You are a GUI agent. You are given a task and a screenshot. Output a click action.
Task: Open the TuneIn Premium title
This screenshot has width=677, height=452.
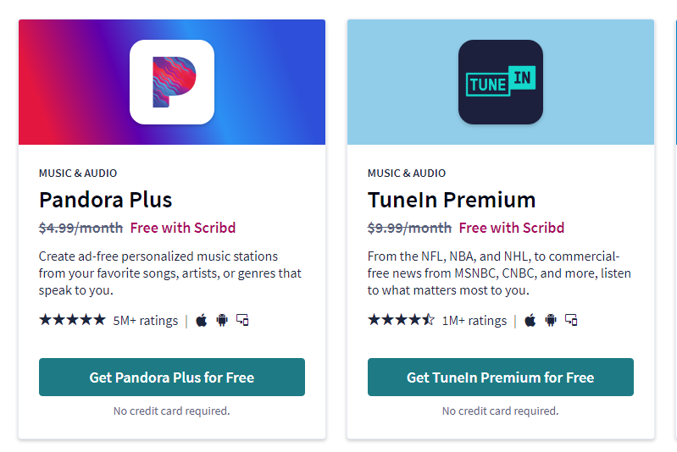pos(452,200)
